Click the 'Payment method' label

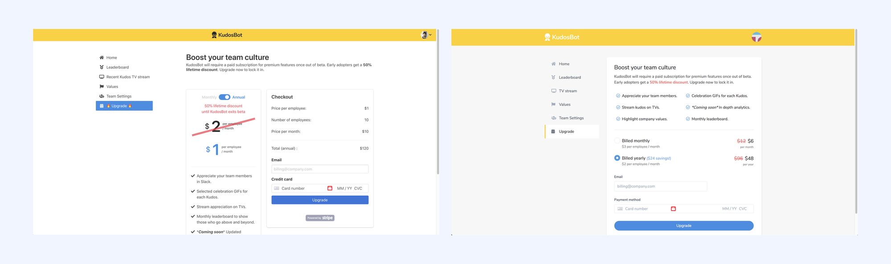627,200
